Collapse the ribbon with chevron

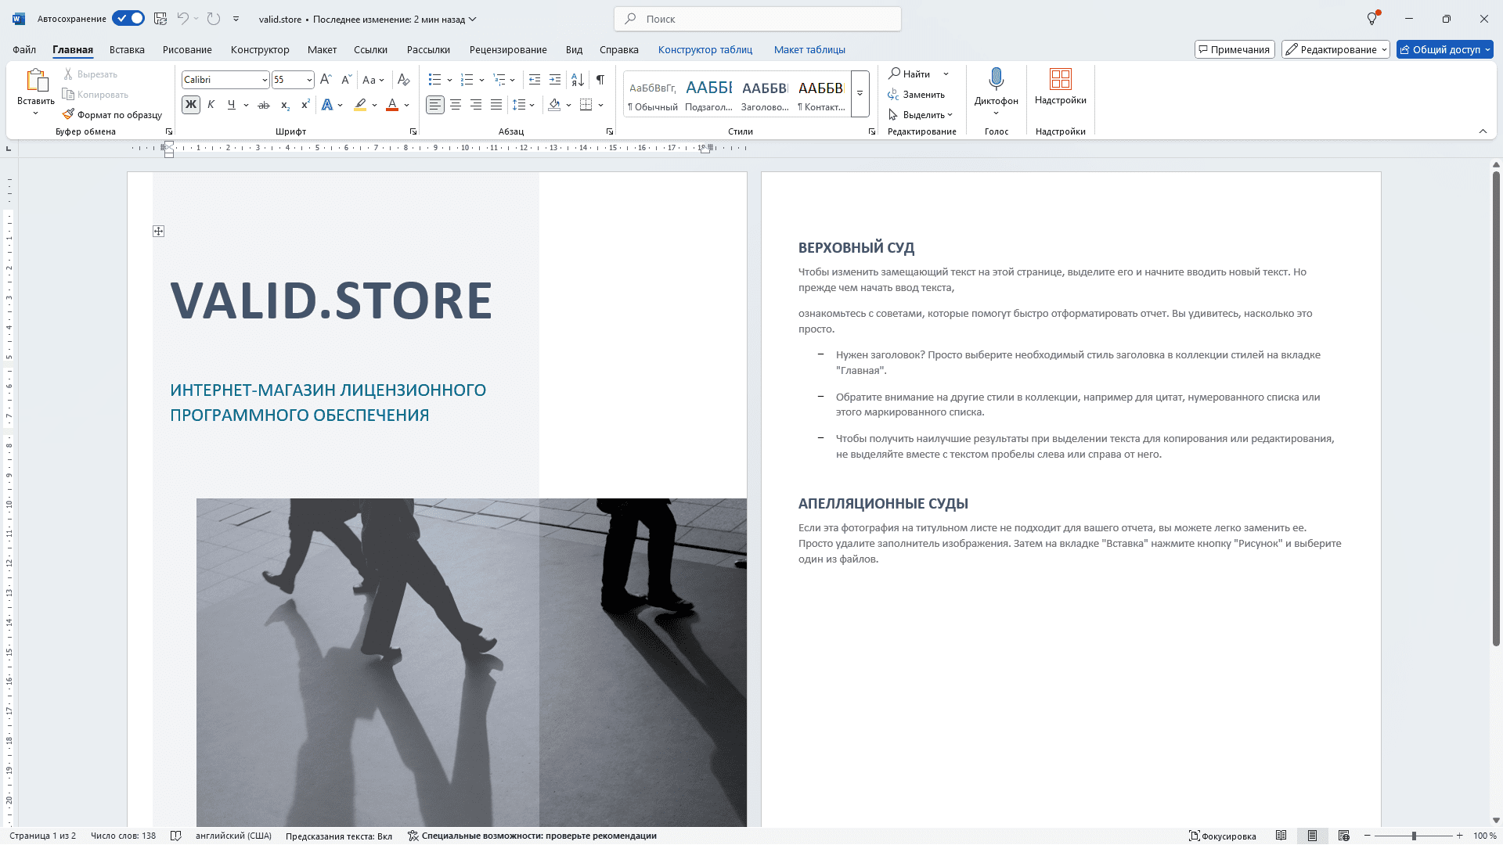pyautogui.click(x=1483, y=131)
